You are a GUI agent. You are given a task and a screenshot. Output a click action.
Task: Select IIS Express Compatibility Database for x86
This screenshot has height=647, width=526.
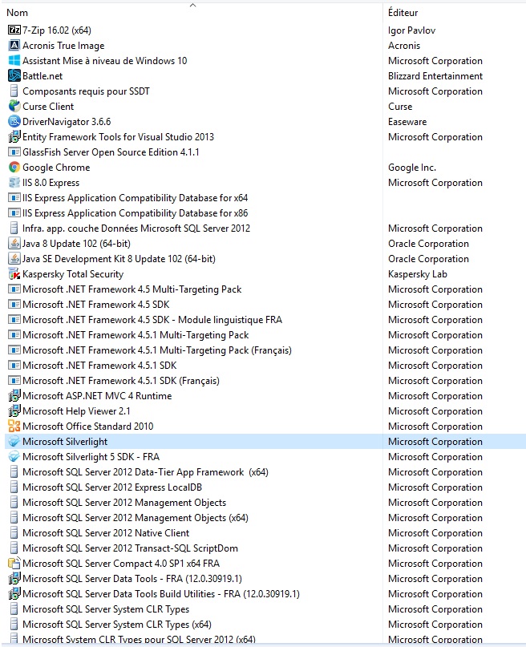point(135,213)
